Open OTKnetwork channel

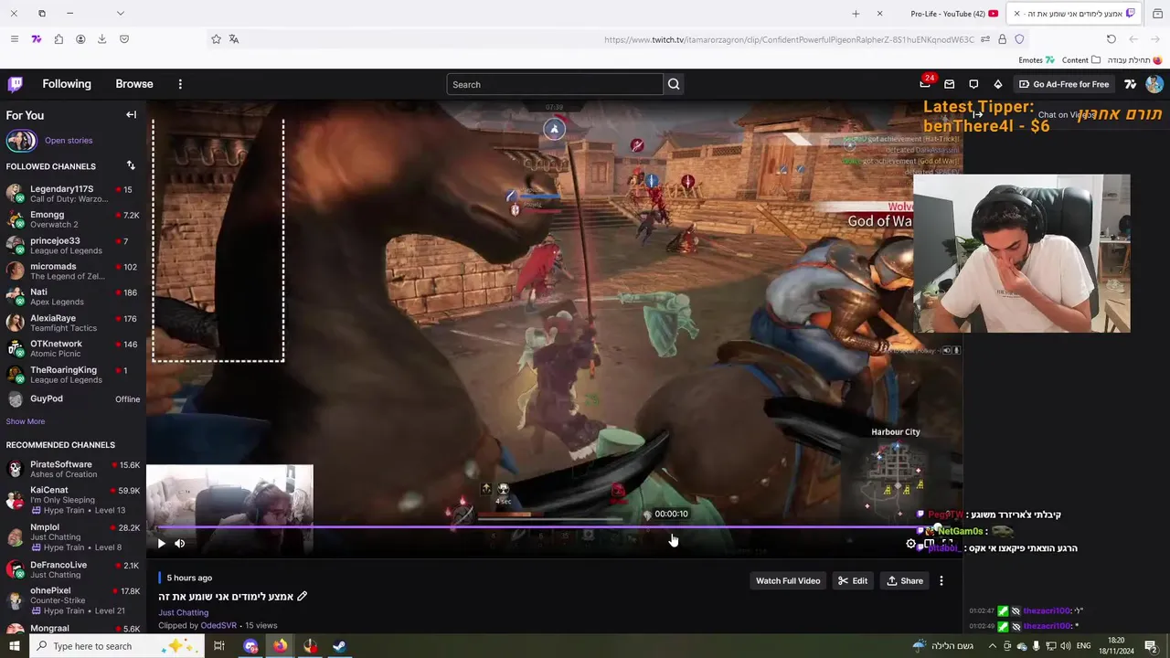[73, 348]
